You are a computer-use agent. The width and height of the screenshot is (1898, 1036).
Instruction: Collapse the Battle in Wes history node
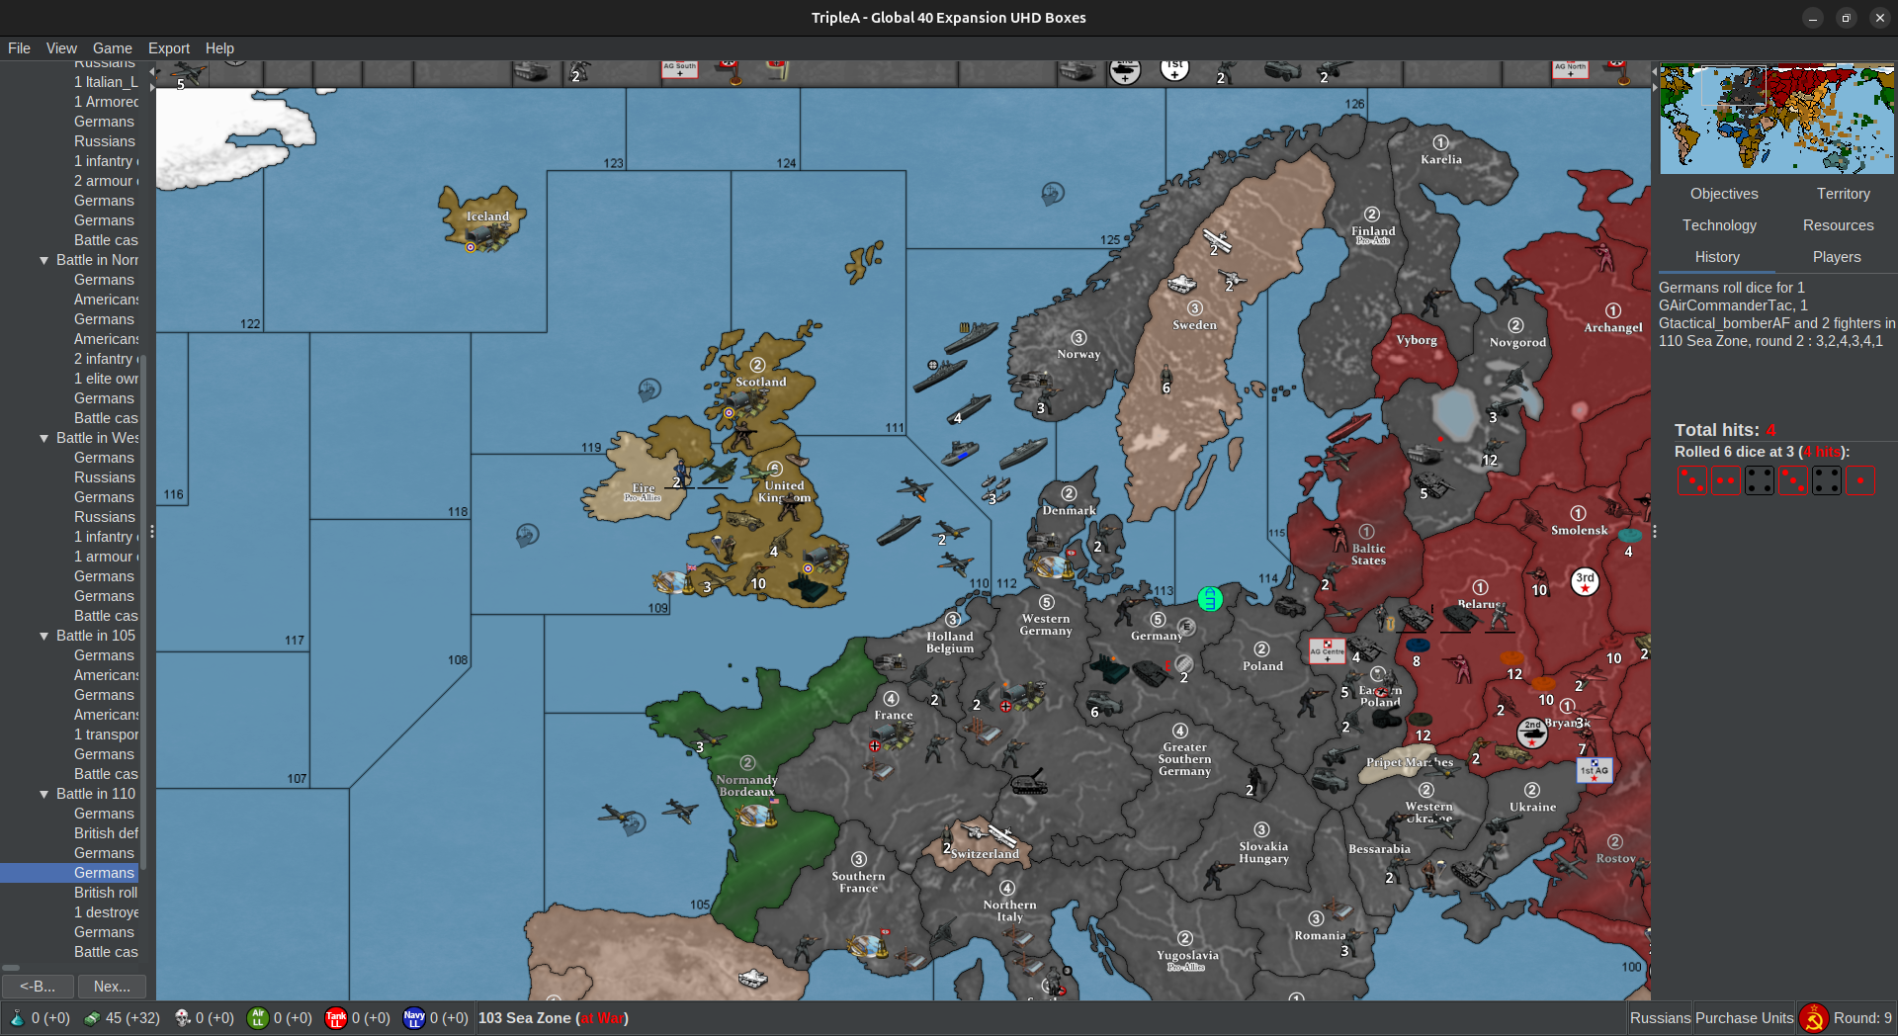tap(43, 438)
